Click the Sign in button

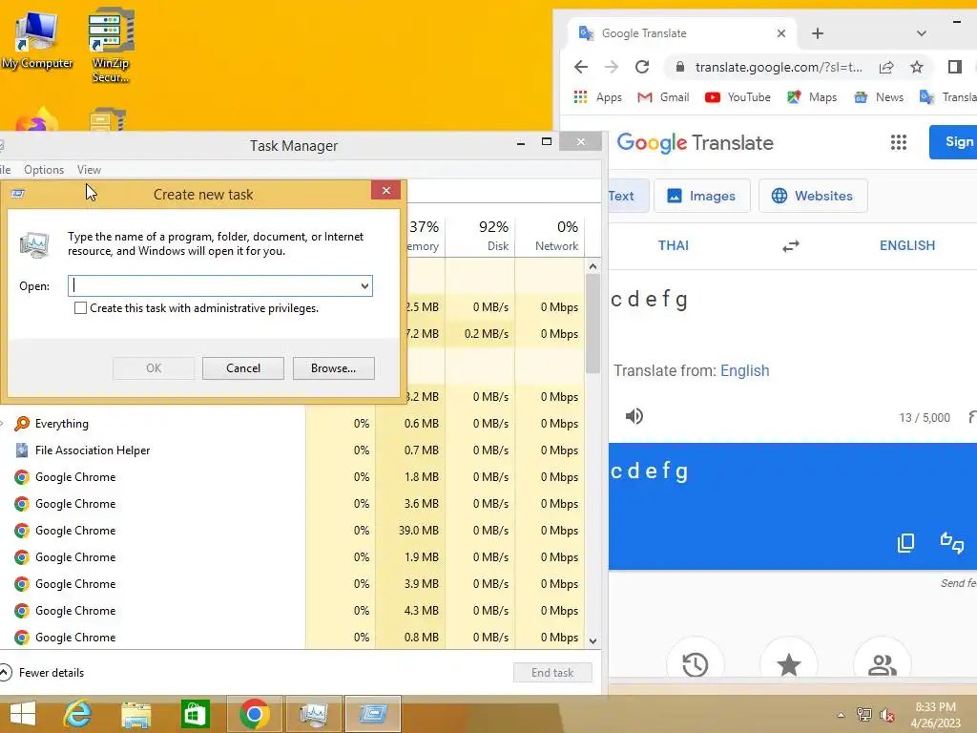pos(953,142)
